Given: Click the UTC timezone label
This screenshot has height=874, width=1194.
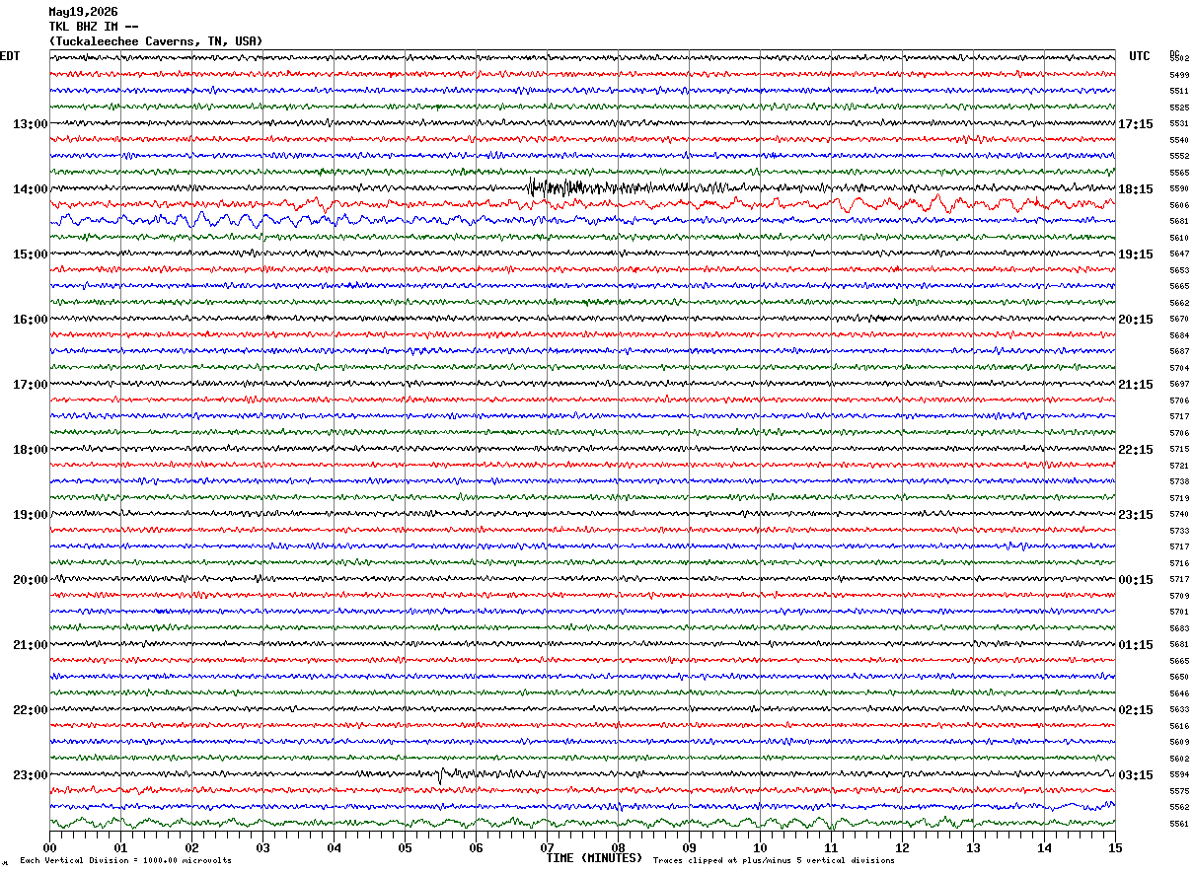Looking at the screenshot, I should click(1140, 56).
